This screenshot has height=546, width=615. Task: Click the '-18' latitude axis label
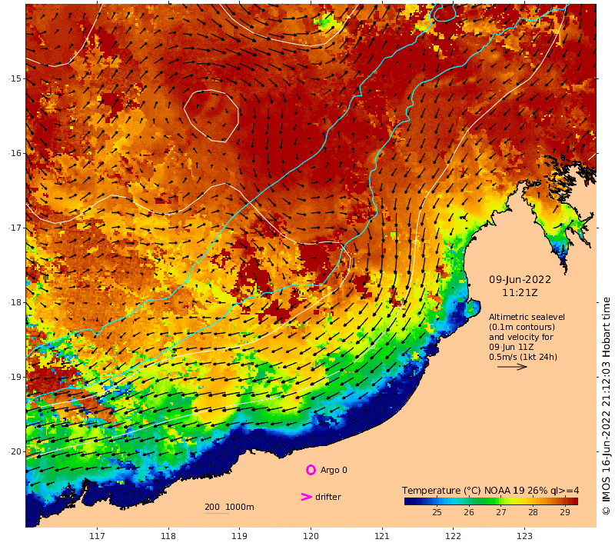[x=15, y=302]
